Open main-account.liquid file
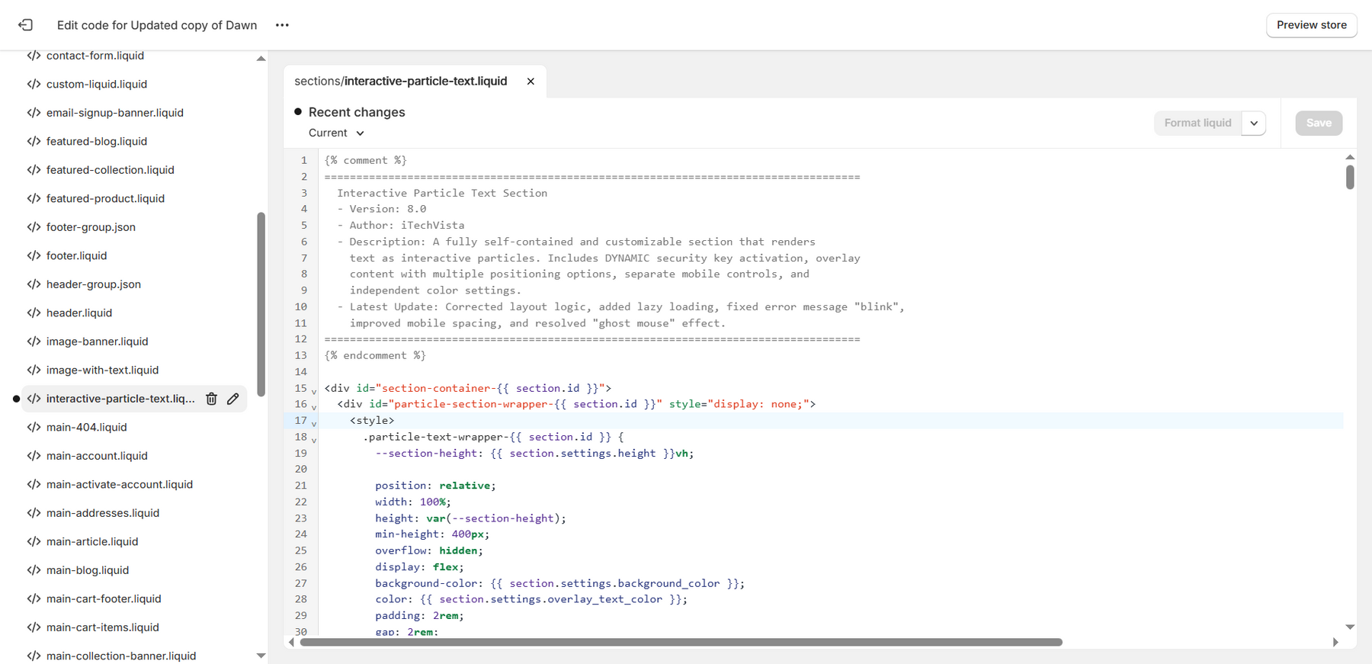 (97, 456)
